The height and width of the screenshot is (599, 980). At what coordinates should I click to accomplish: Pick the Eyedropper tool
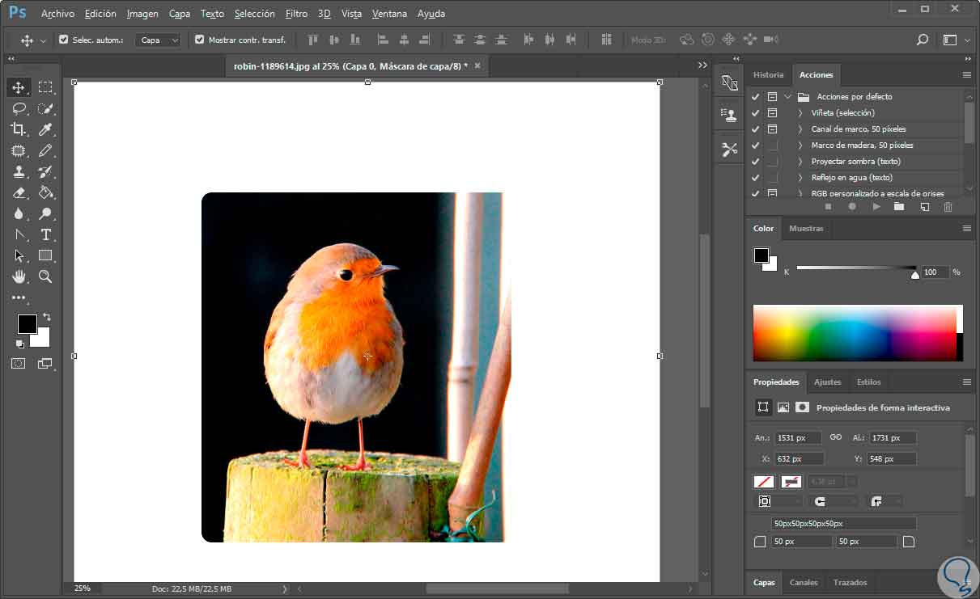45,129
